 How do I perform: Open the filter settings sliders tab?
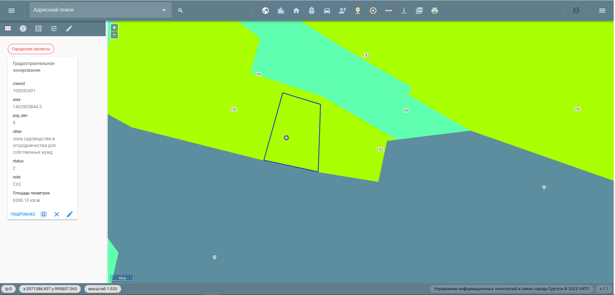(54, 29)
